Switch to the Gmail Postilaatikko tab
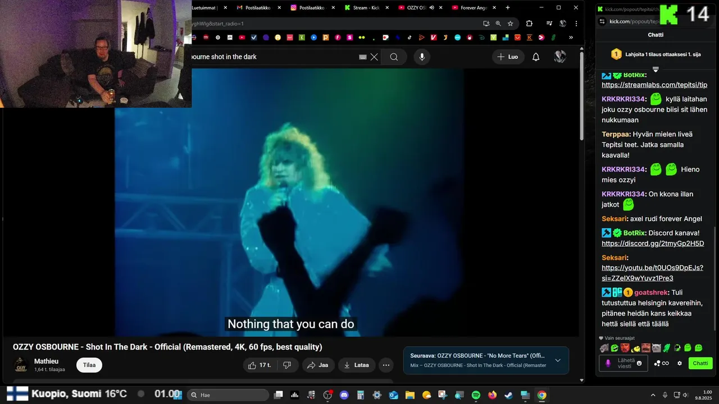 (x=258, y=8)
